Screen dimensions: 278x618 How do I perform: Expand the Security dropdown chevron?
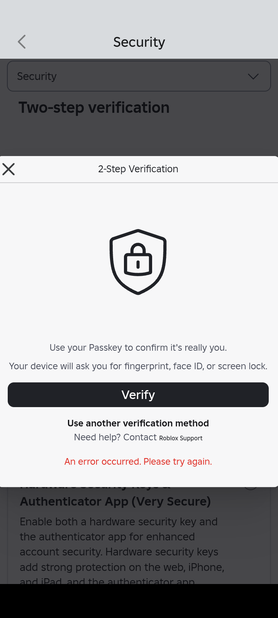[x=253, y=76]
